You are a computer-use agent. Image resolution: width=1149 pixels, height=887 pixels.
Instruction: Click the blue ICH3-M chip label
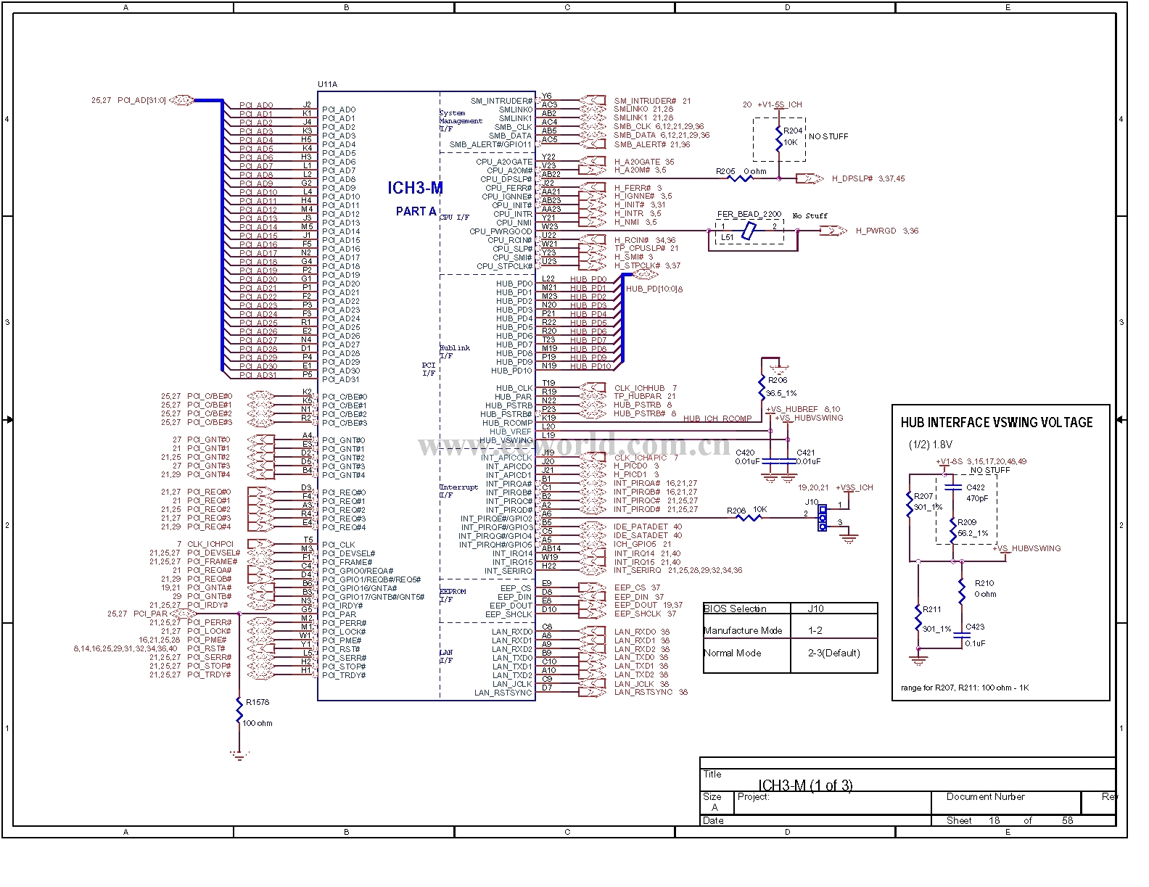point(415,188)
